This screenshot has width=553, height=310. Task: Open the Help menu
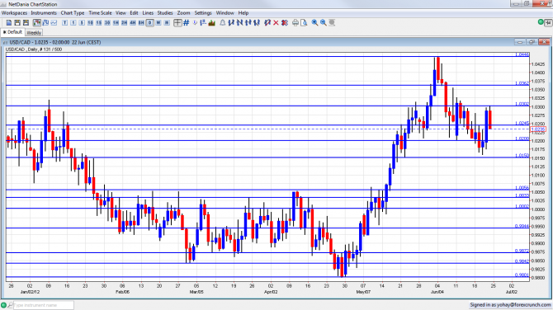(243, 12)
